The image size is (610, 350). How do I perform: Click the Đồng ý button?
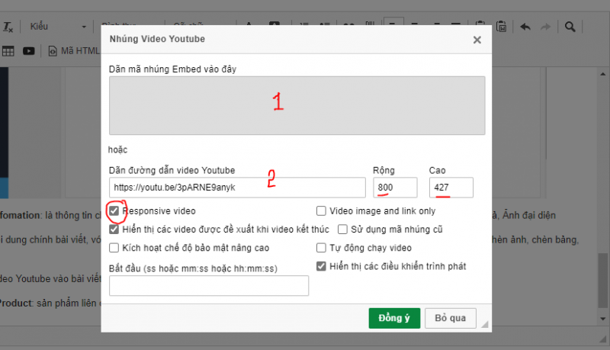(x=394, y=318)
